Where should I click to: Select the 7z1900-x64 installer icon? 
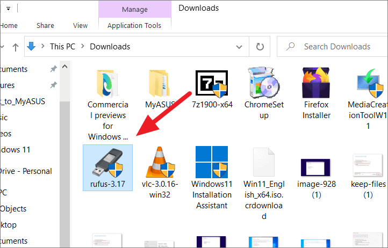click(x=212, y=84)
